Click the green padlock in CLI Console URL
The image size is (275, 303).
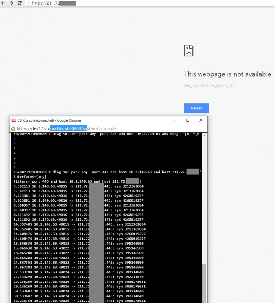13,128
